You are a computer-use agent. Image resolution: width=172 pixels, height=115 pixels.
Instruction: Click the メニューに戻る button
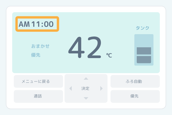click(x=38, y=81)
